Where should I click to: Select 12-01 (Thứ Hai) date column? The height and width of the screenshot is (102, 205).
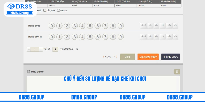103,2
